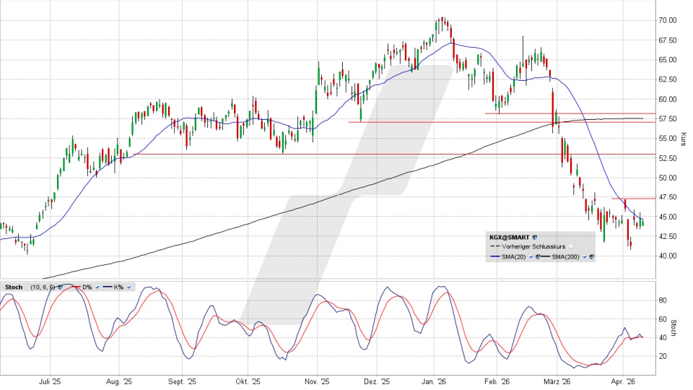
Task: Open the SMA(20) settings icon
Action: 538,256
